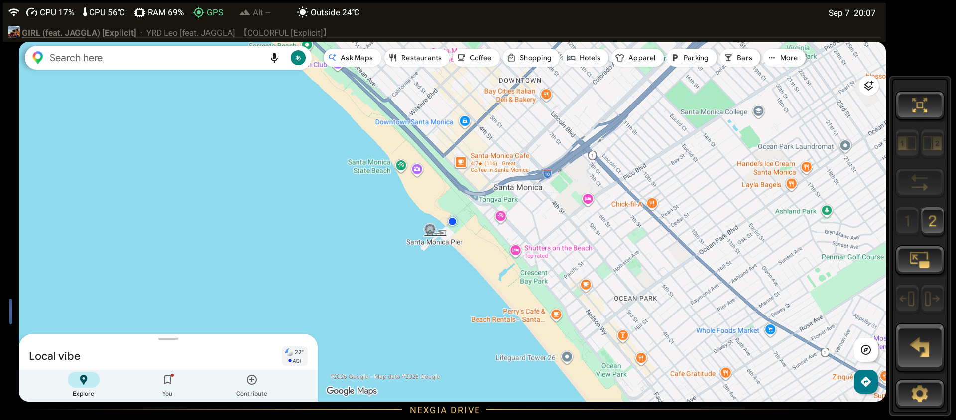The height and width of the screenshot is (420, 956).
Task: Switch to the Explore tab
Action: coord(83,385)
